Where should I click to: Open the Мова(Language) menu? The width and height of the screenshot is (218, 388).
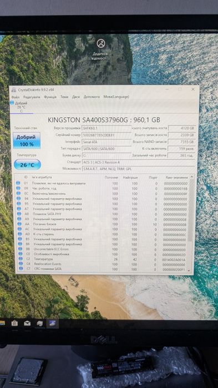point(116,97)
